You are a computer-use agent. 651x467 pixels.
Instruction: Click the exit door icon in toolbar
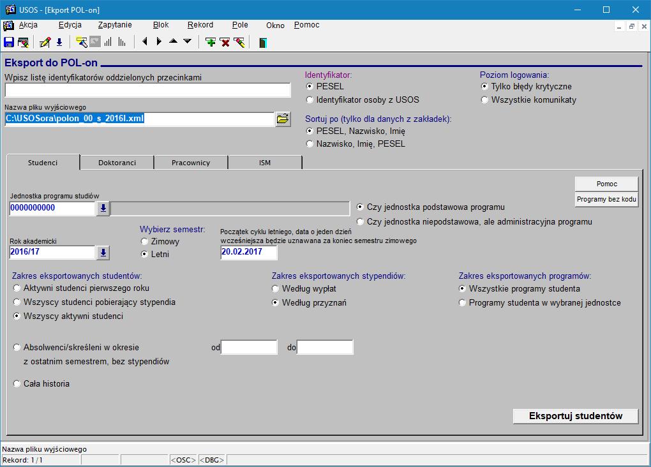point(262,42)
